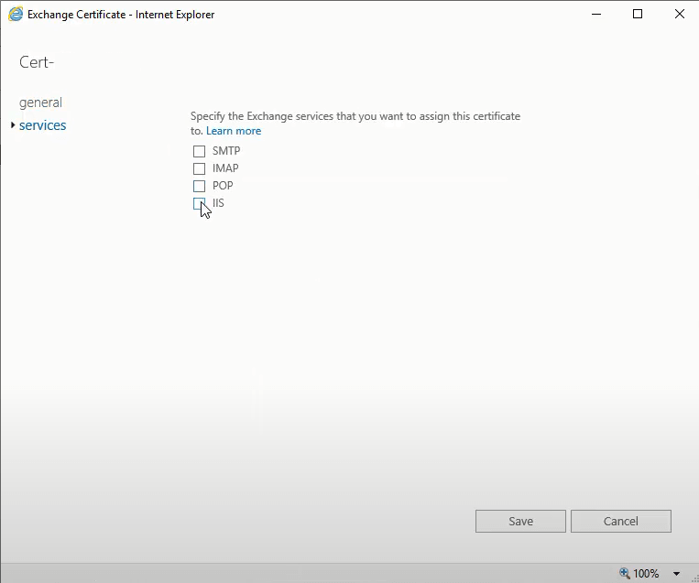699x583 pixels.
Task: Check the POP service checkbox
Action: [199, 186]
